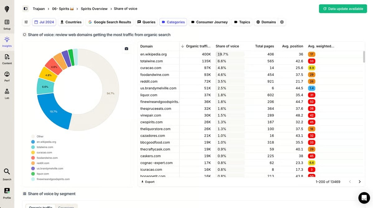Open the Content section in the sidebar
This screenshot has height=208, width=373.
[x=7, y=60]
